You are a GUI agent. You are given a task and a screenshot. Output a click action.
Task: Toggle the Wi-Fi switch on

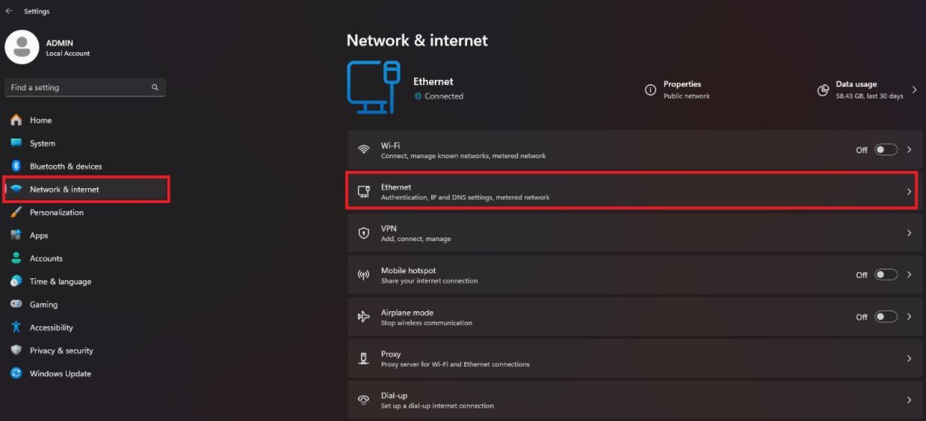click(886, 150)
